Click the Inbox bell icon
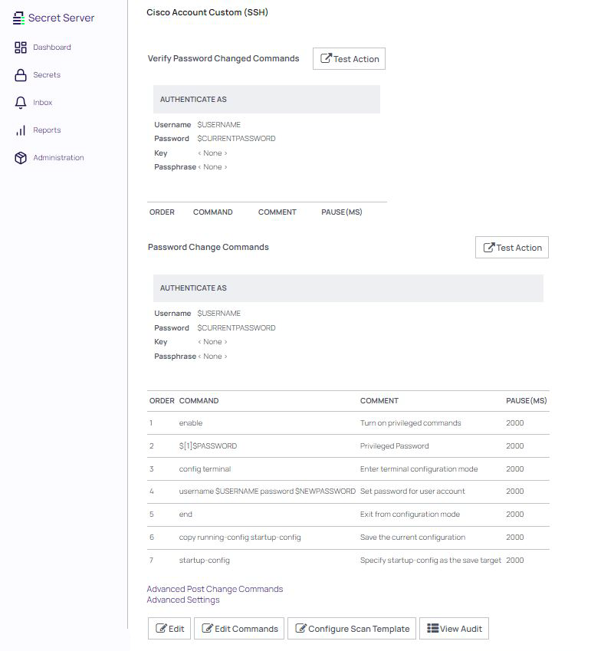The height and width of the screenshot is (651, 614). click(x=21, y=103)
